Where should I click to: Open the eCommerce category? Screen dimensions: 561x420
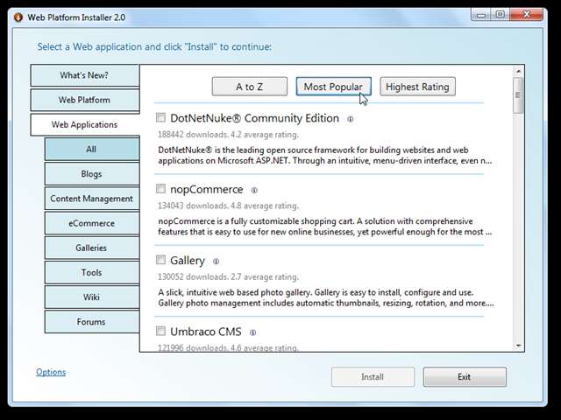tap(91, 223)
